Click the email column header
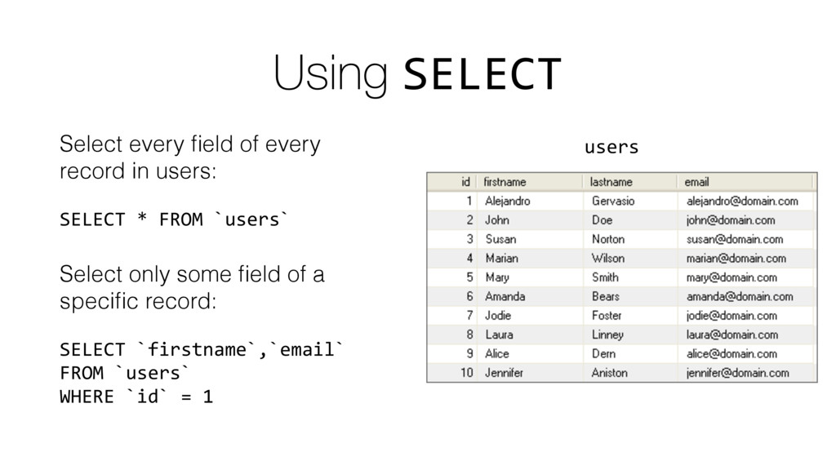The width and height of the screenshot is (836, 470). click(745, 182)
